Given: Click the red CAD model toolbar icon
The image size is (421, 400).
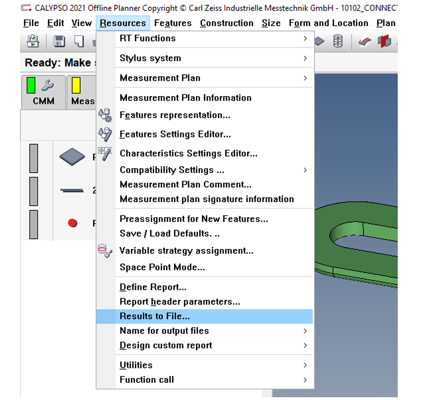Looking at the screenshot, I should [x=385, y=41].
